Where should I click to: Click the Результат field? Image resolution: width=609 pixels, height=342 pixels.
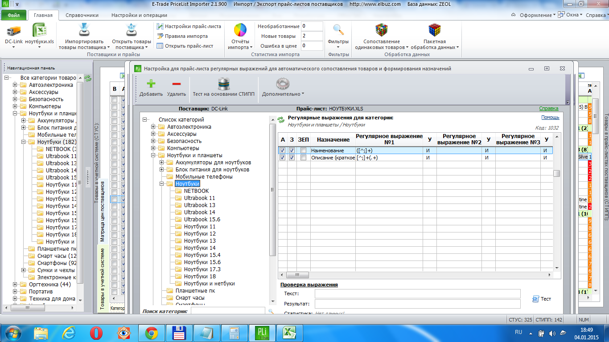click(417, 304)
